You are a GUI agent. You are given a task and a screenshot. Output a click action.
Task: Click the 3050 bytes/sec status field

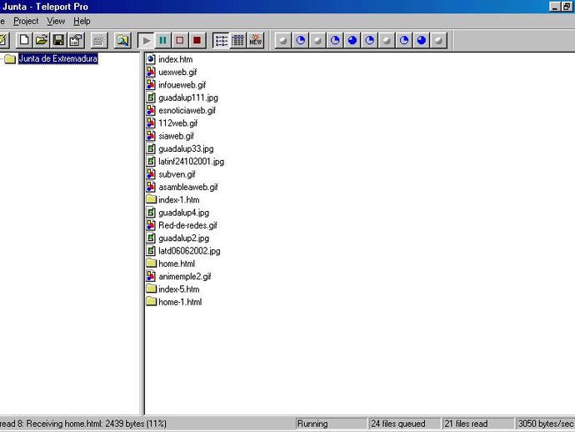545,424
